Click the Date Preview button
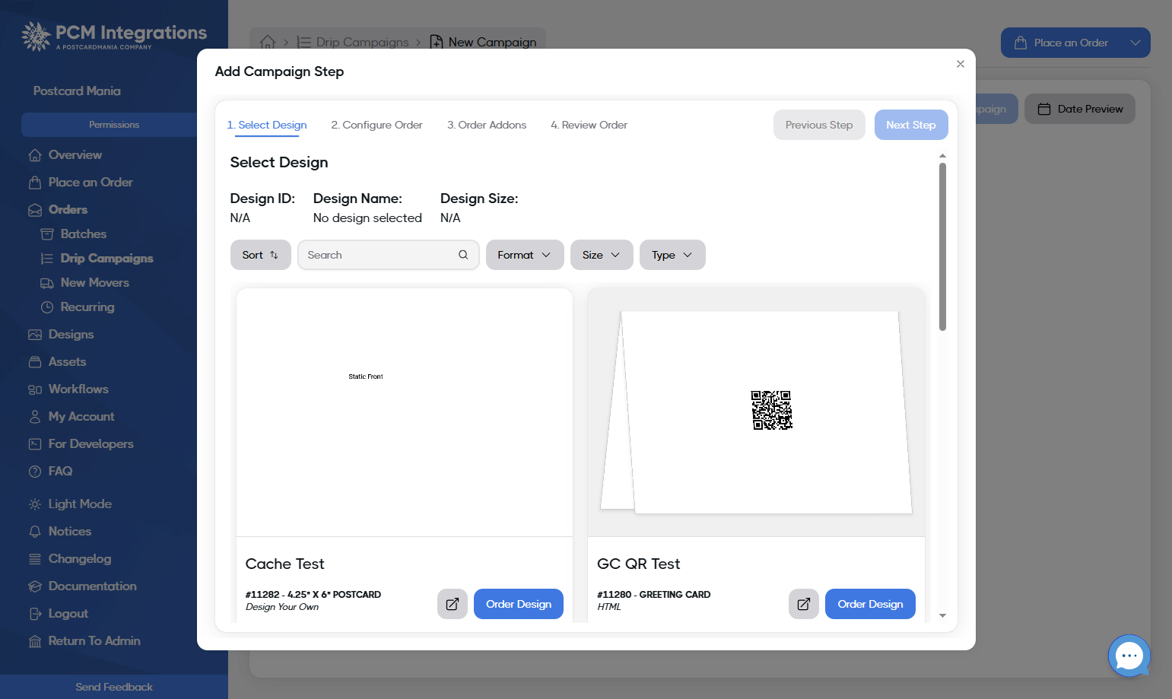1172x699 pixels. click(1080, 109)
